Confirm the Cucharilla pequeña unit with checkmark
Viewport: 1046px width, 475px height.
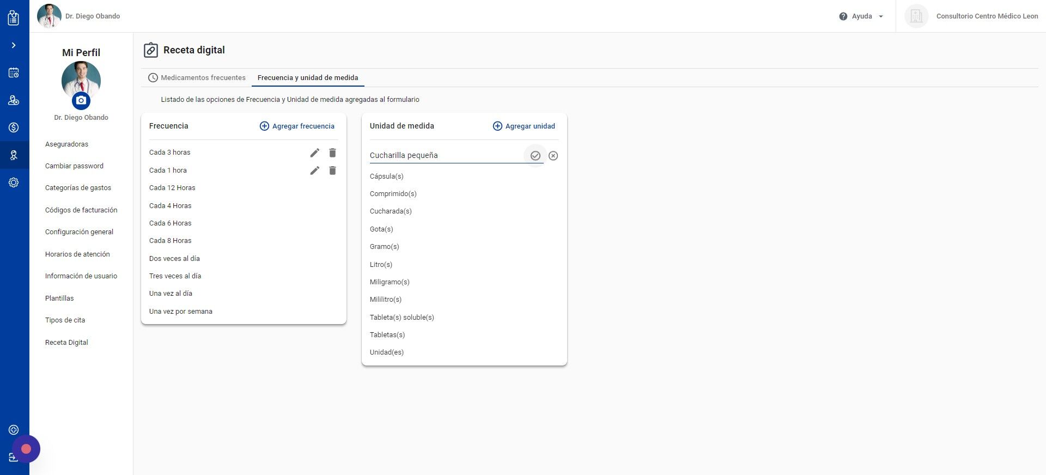point(536,156)
